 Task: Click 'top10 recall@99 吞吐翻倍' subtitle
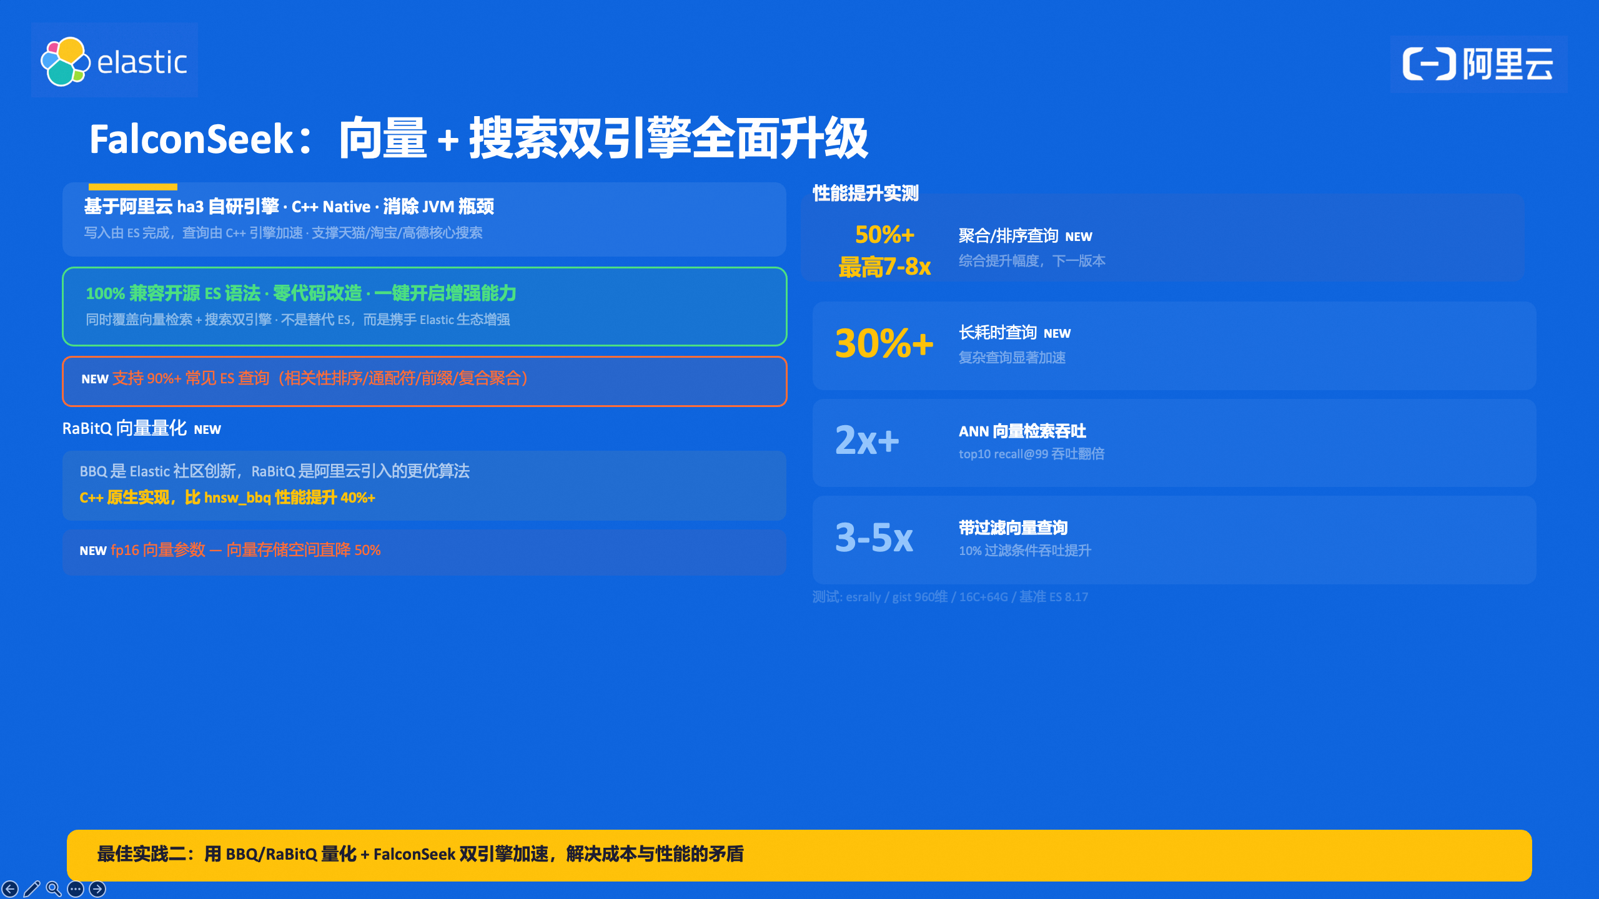(x=1031, y=454)
